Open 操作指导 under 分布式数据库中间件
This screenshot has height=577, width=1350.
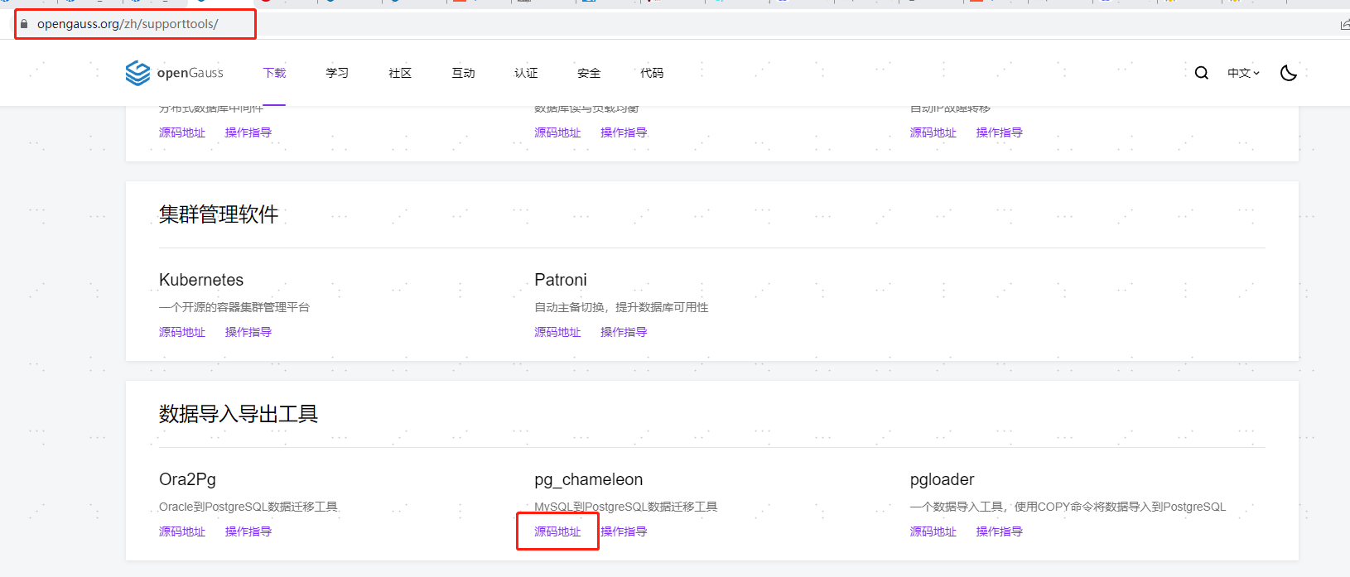pyautogui.click(x=248, y=132)
